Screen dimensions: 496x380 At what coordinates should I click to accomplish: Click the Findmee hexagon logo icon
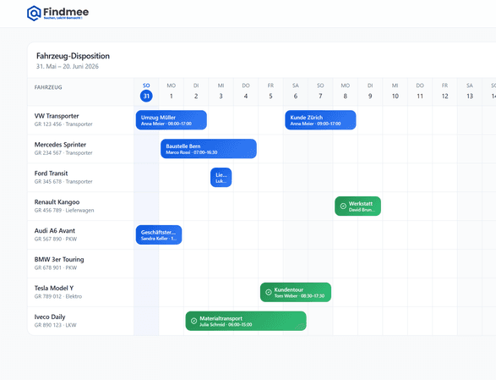click(x=34, y=14)
